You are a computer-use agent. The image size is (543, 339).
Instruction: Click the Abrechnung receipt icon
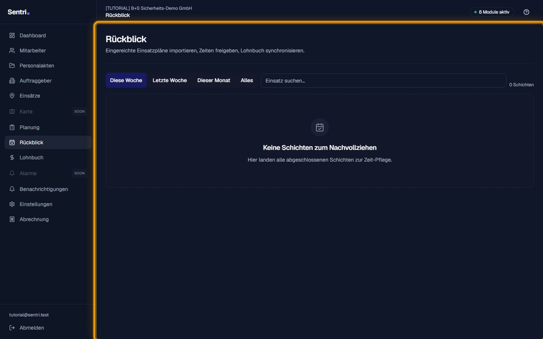coord(12,219)
